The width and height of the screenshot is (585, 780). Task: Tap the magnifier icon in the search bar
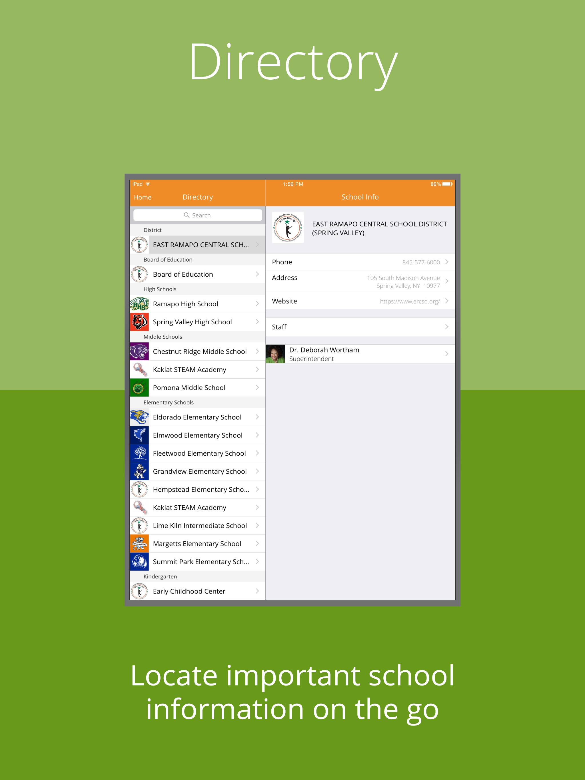click(187, 215)
